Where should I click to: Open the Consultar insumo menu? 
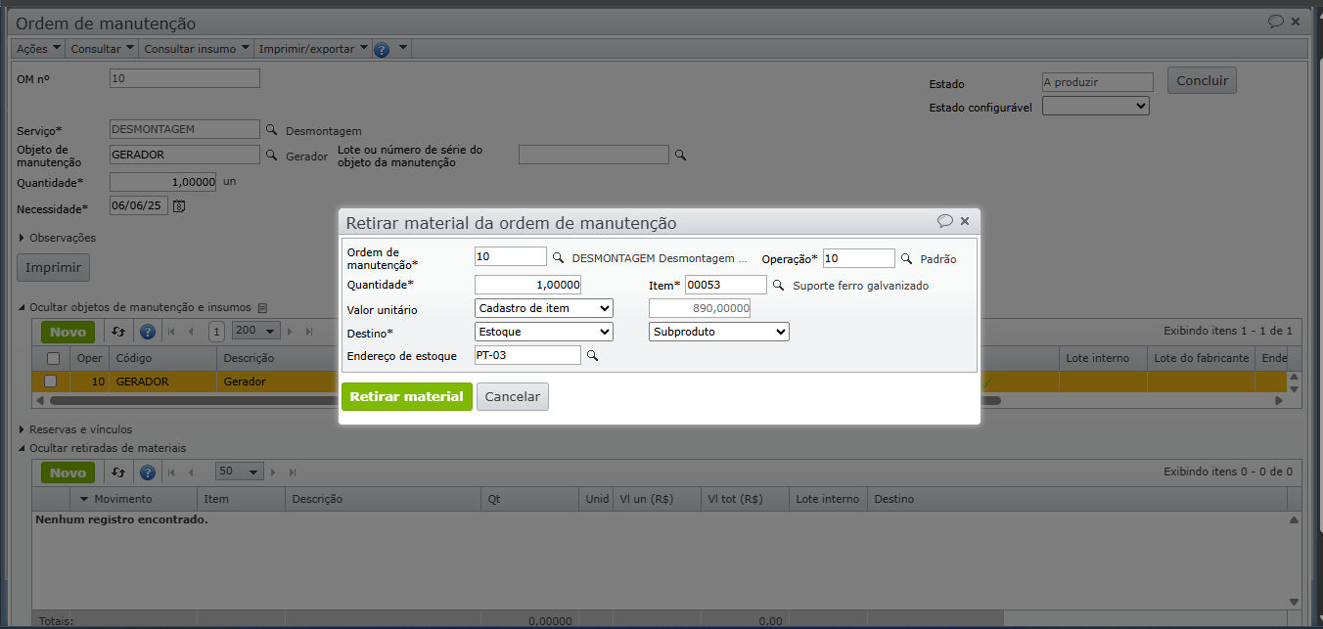[x=197, y=49]
